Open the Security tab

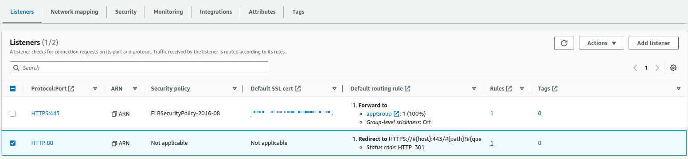click(x=126, y=12)
